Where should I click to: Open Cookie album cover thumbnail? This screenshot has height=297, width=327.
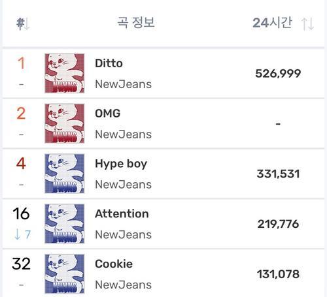click(x=65, y=274)
